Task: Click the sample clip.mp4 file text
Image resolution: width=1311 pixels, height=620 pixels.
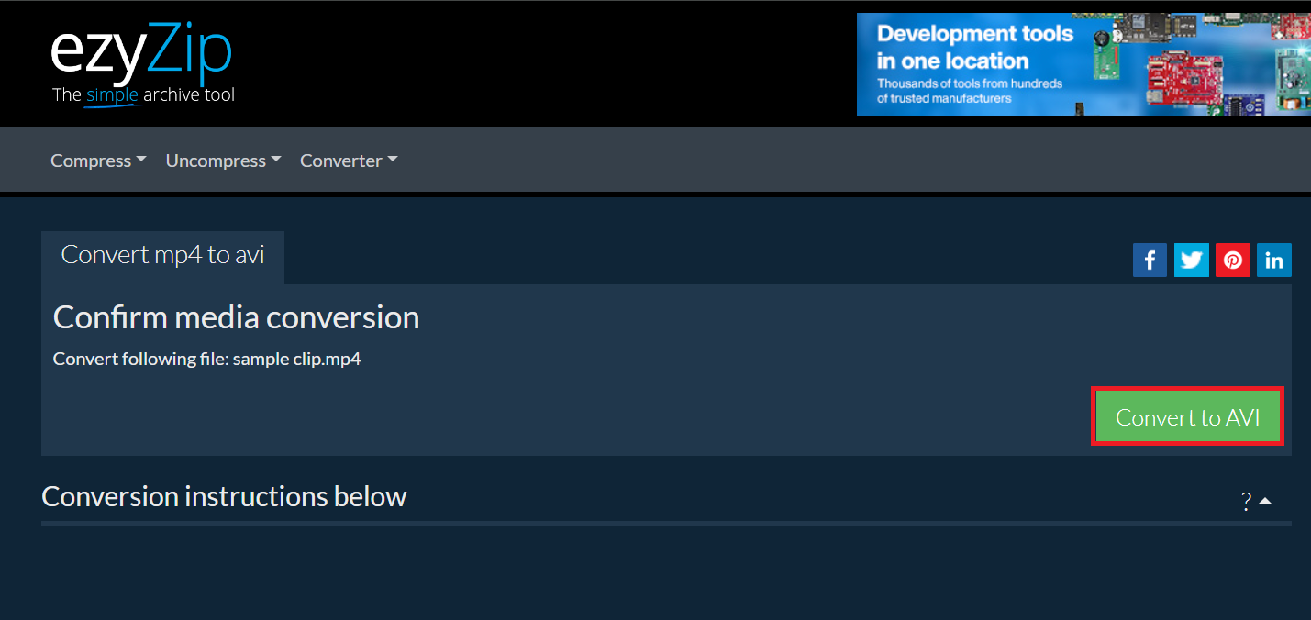Action: coord(296,359)
